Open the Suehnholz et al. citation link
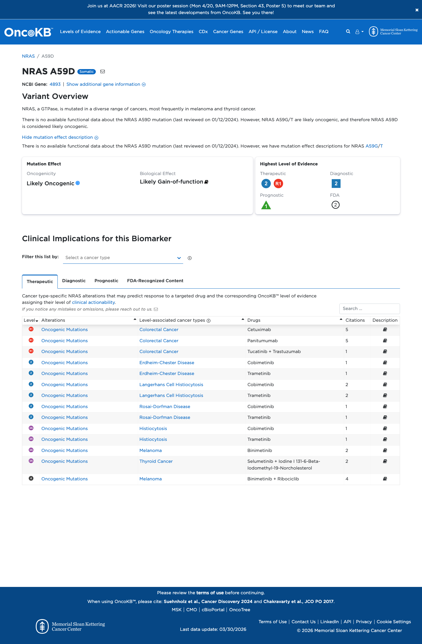The image size is (422, 644). 208,602
